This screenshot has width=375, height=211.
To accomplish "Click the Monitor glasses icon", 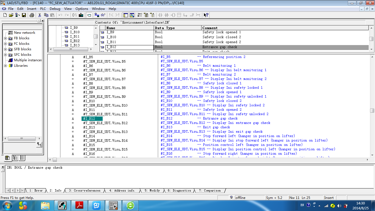I will coord(103,15).
